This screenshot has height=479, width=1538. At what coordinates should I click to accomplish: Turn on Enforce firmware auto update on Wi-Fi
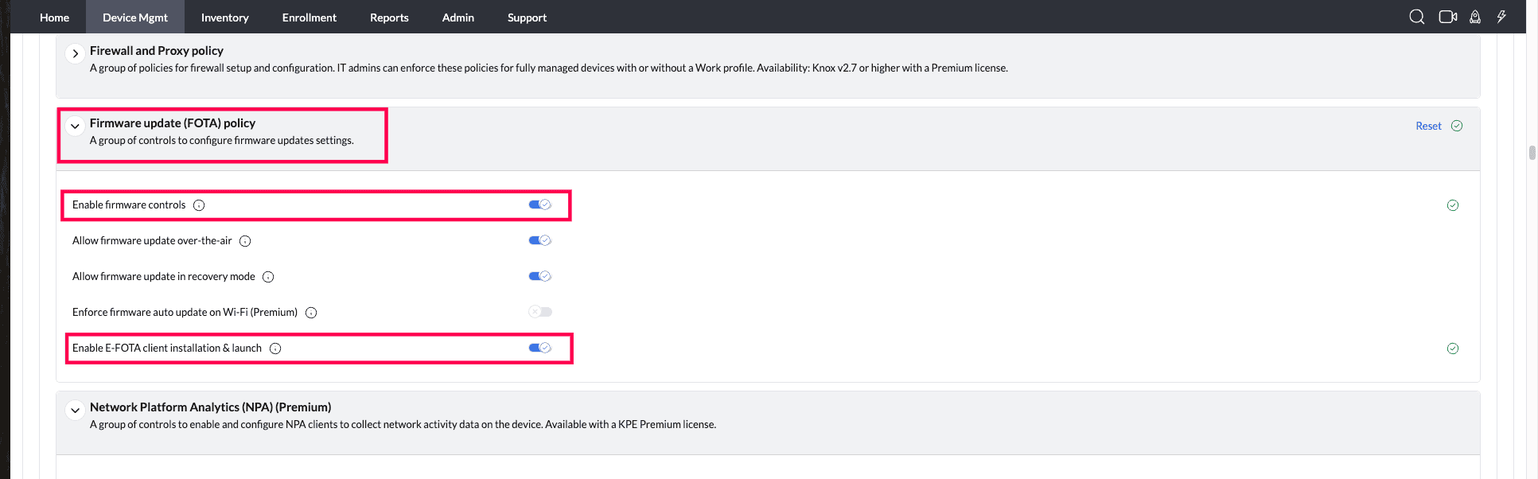(x=539, y=312)
